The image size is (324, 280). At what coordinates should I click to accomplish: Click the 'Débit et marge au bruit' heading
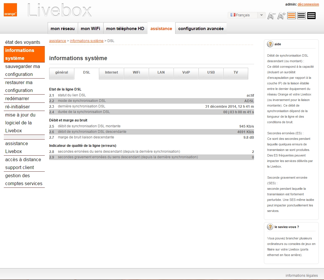(x=68, y=120)
